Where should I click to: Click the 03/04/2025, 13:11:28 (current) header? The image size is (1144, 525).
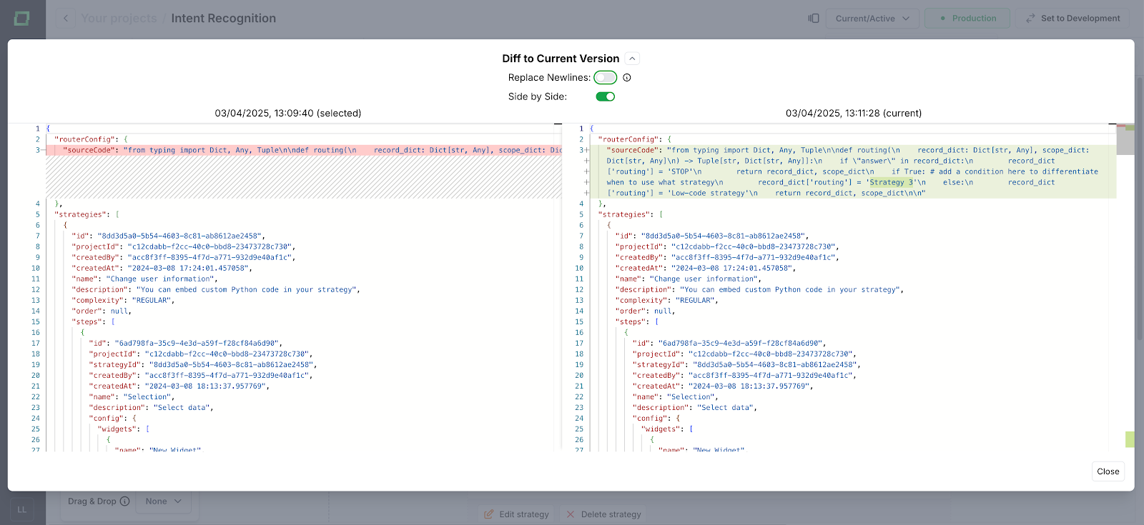854,114
